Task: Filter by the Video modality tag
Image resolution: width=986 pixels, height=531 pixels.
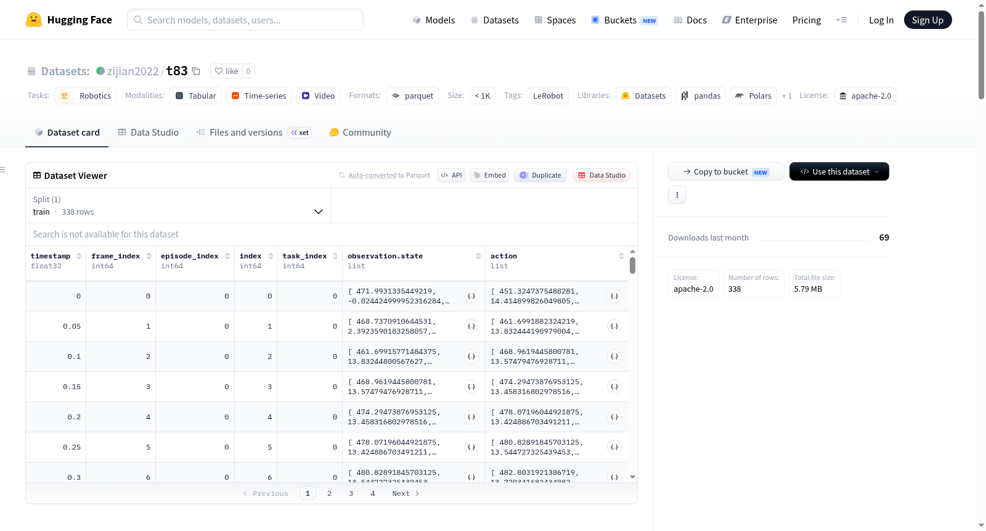Action: pyautogui.click(x=318, y=96)
